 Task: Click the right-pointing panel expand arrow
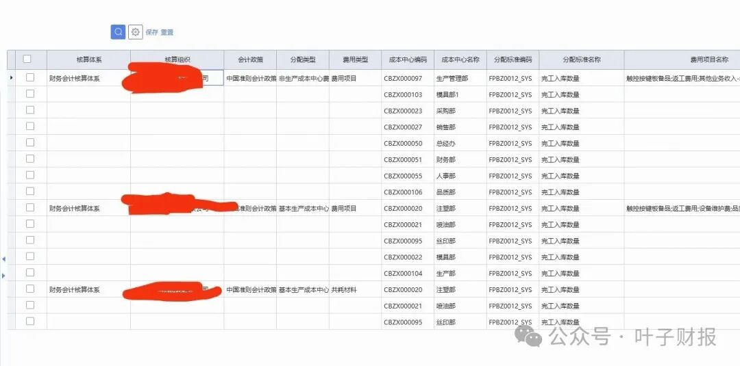(x=3, y=275)
